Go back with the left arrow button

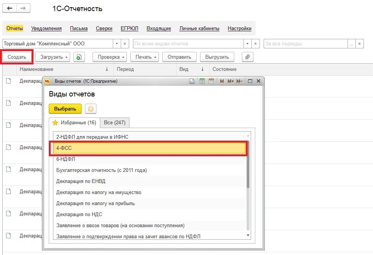(10, 8)
